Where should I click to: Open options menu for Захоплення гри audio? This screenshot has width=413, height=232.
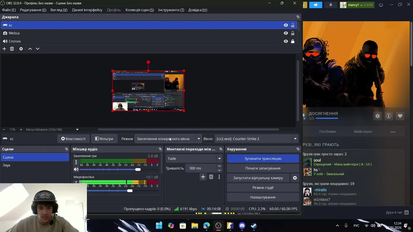pos(76,162)
